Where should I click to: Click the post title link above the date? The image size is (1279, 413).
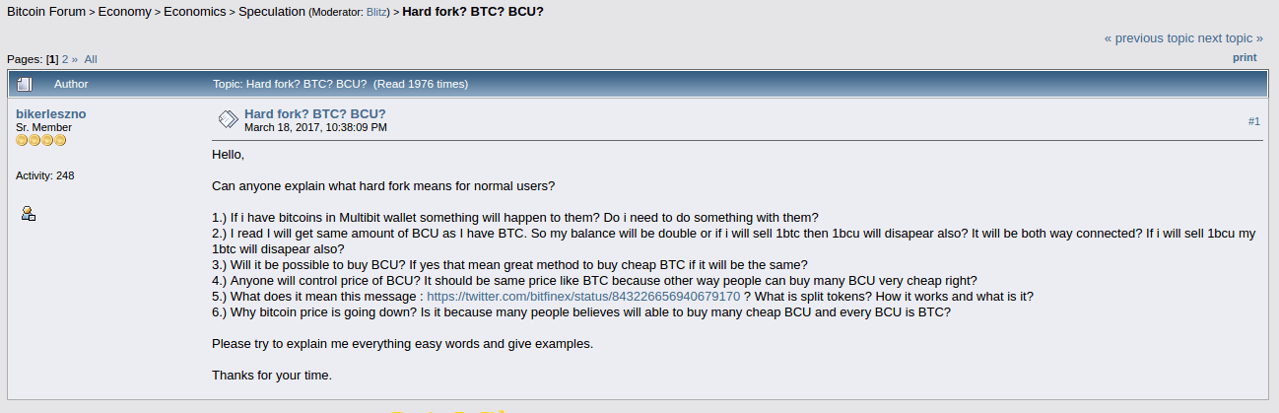tap(314, 113)
